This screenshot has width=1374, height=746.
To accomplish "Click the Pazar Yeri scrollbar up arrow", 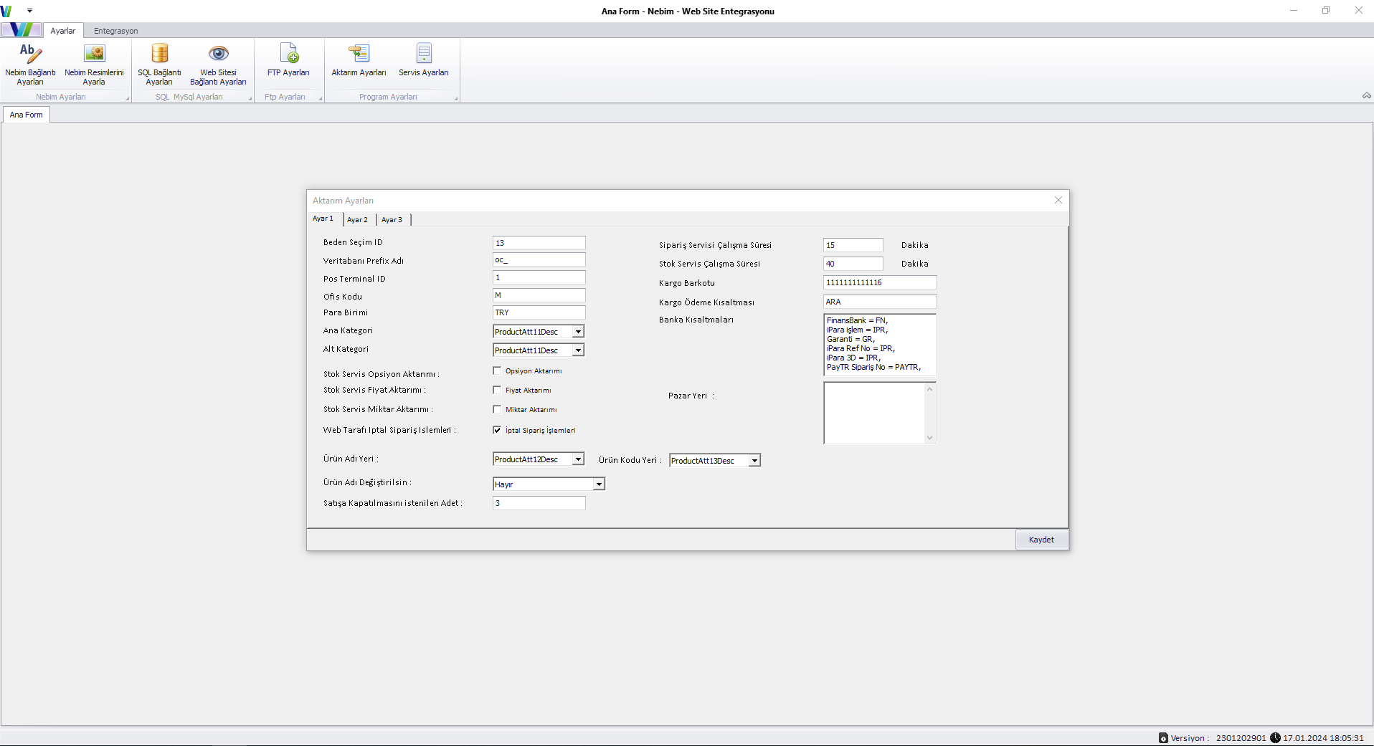I will coord(930,388).
